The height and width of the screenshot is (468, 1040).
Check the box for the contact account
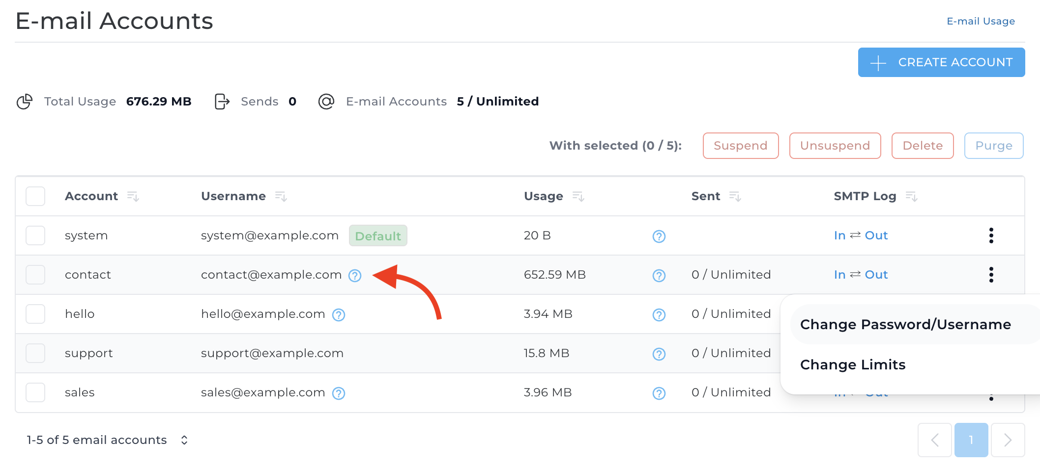point(35,275)
